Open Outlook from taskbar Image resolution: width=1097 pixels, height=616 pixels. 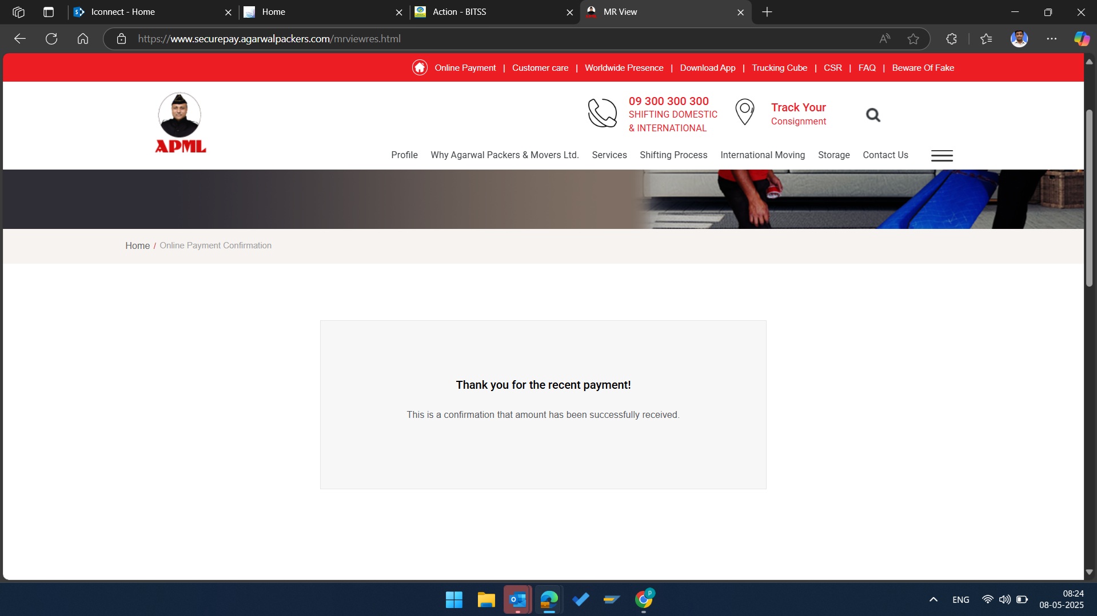[x=518, y=599]
